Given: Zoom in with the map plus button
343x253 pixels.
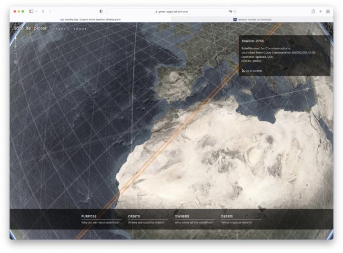Looking at the screenshot, I should pyautogui.click(x=16, y=47).
